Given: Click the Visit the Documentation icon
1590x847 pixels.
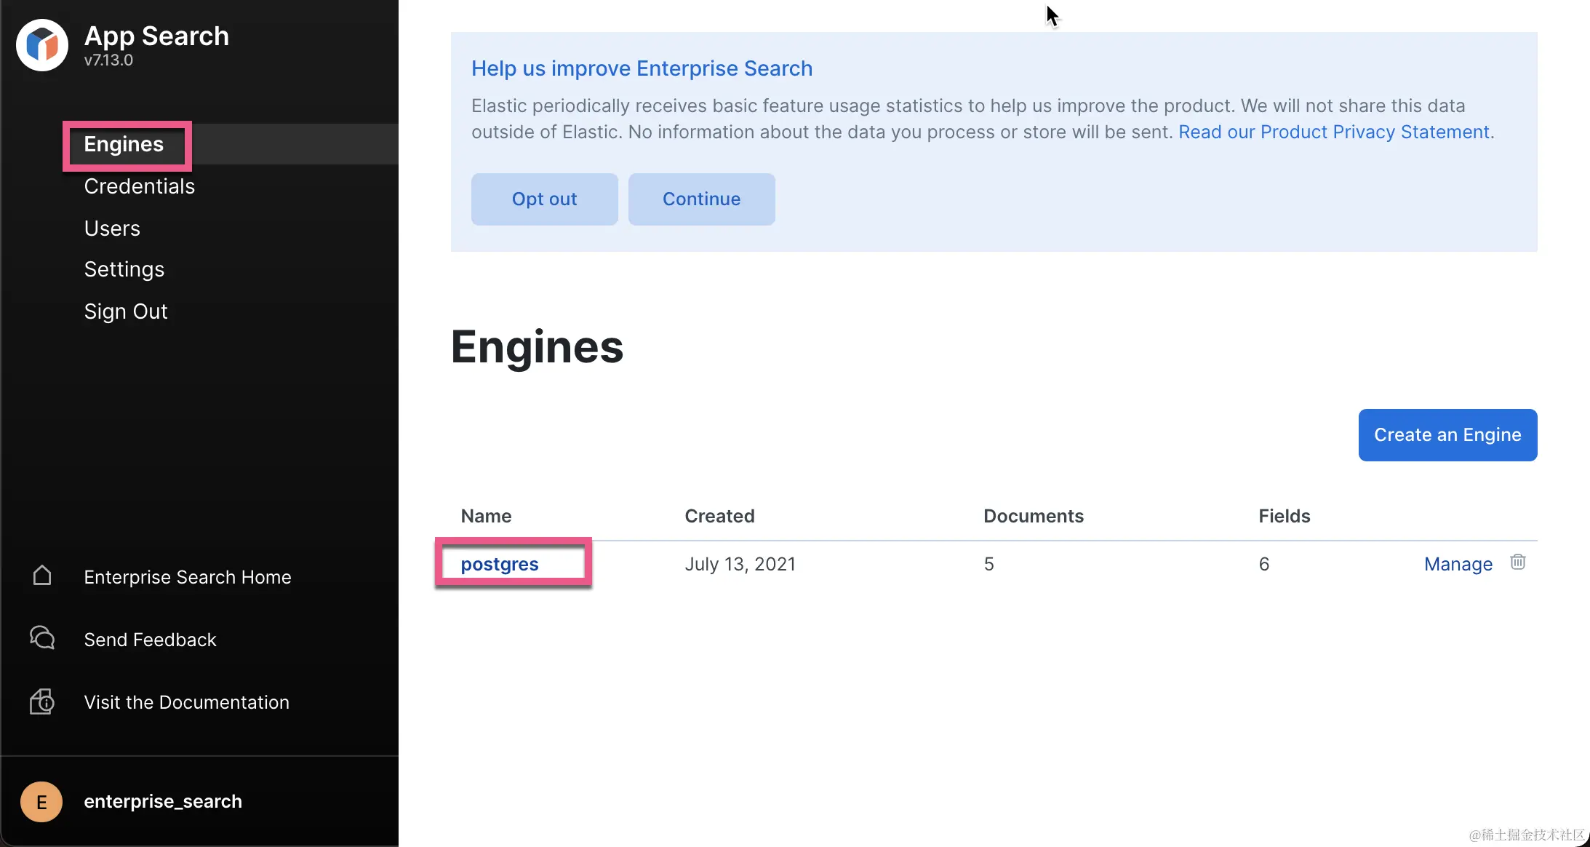Looking at the screenshot, I should coord(42,701).
